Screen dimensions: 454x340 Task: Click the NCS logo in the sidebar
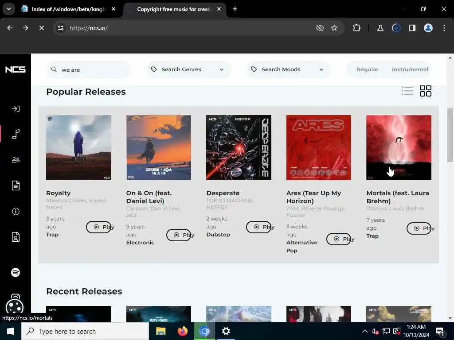(x=16, y=70)
